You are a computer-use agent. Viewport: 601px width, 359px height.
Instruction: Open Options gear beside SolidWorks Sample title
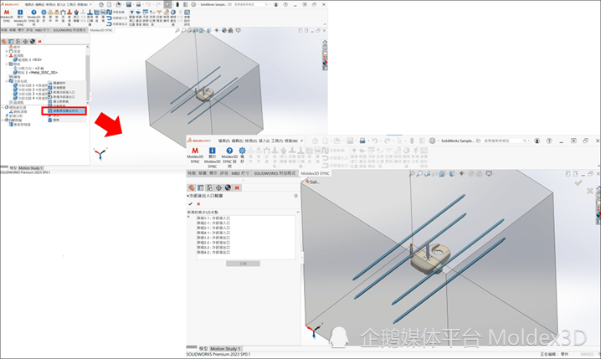[432, 141]
